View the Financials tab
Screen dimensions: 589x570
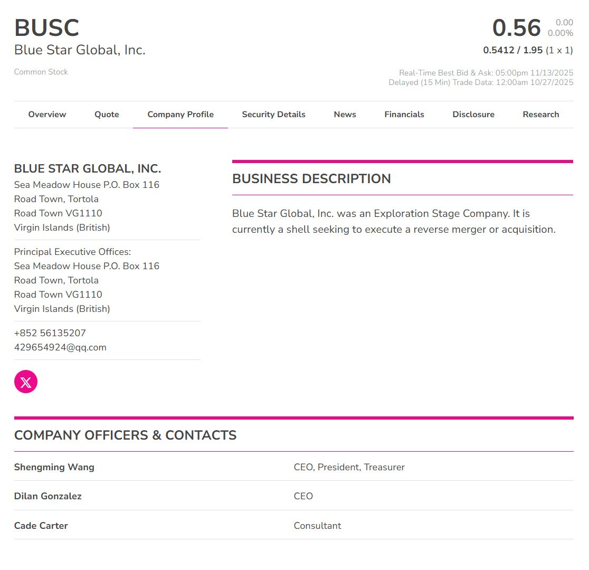pyautogui.click(x=404, y=115)
